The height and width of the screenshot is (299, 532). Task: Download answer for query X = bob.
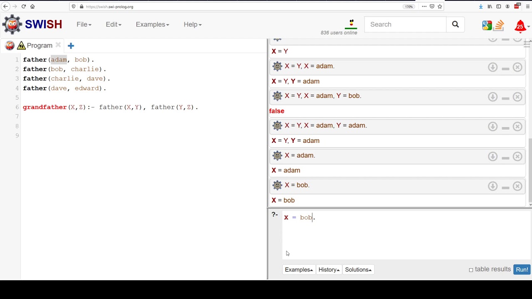coord(493,186)
